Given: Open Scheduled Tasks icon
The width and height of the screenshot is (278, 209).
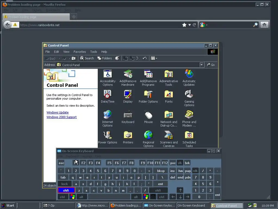Looking at the screenshot, I should pos(189,139).
